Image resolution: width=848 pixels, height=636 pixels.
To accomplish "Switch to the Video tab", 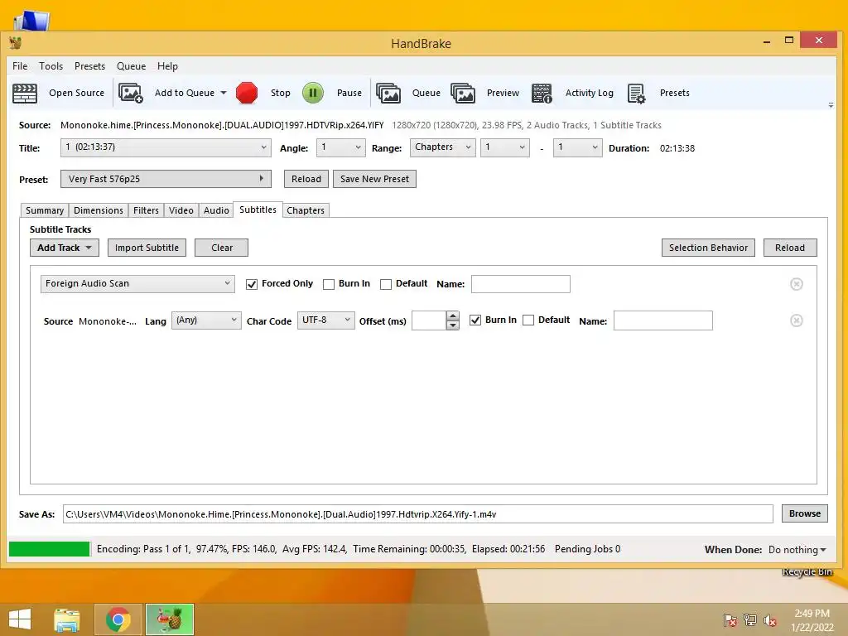I will point(181,210).
